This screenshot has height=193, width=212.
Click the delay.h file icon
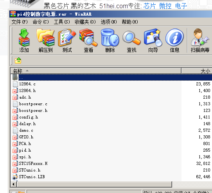point(15,124)
